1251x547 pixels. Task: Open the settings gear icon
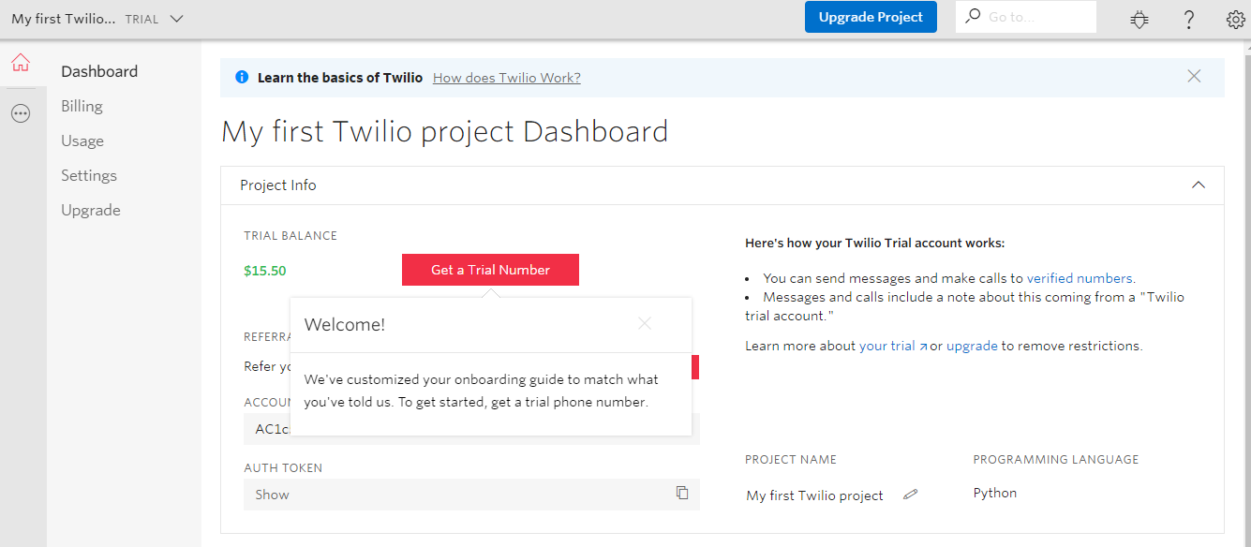[x=1235, y=19]
